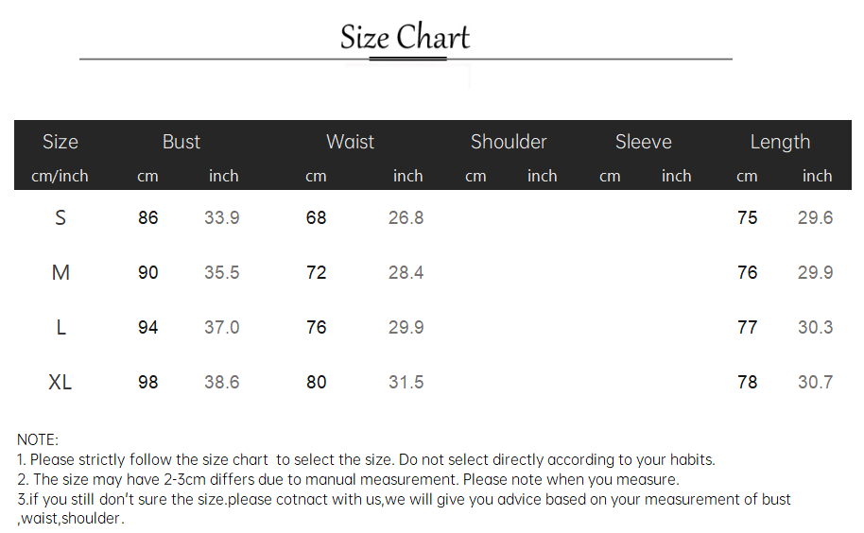Click the NOTE: label
This screenshot has height=533, width=864.
[x=38, y=440]
